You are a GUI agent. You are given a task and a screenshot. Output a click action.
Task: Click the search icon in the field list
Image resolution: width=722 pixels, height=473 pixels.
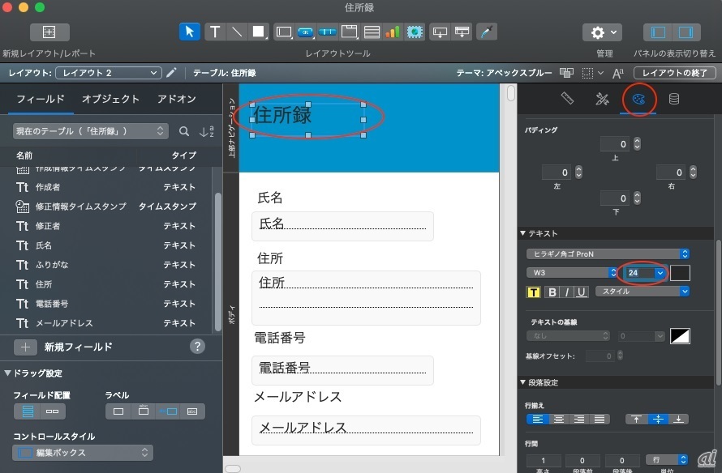(184, 131)
